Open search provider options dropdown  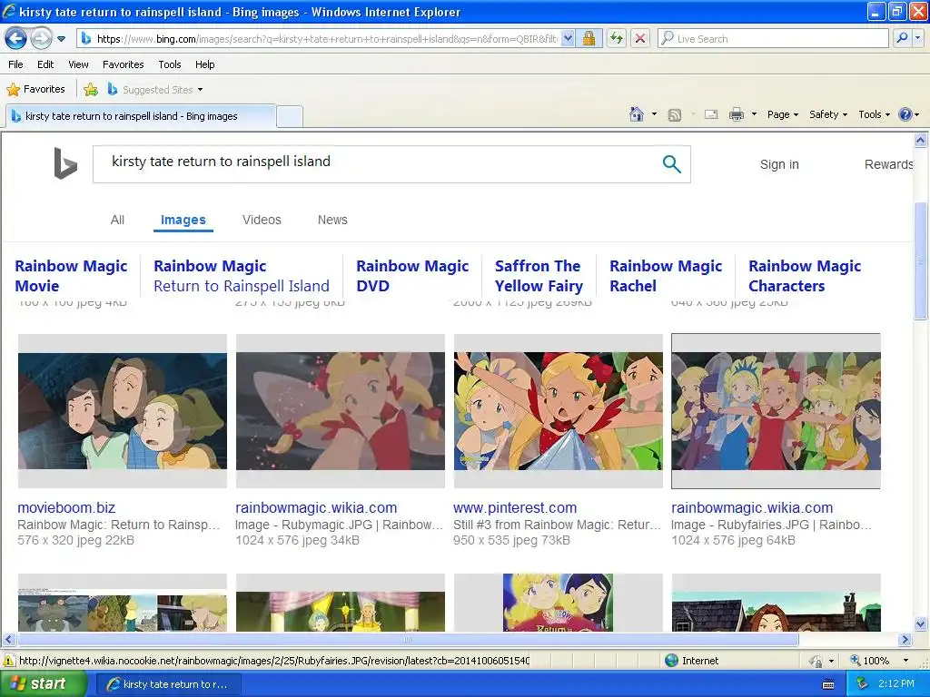point(917,39)
